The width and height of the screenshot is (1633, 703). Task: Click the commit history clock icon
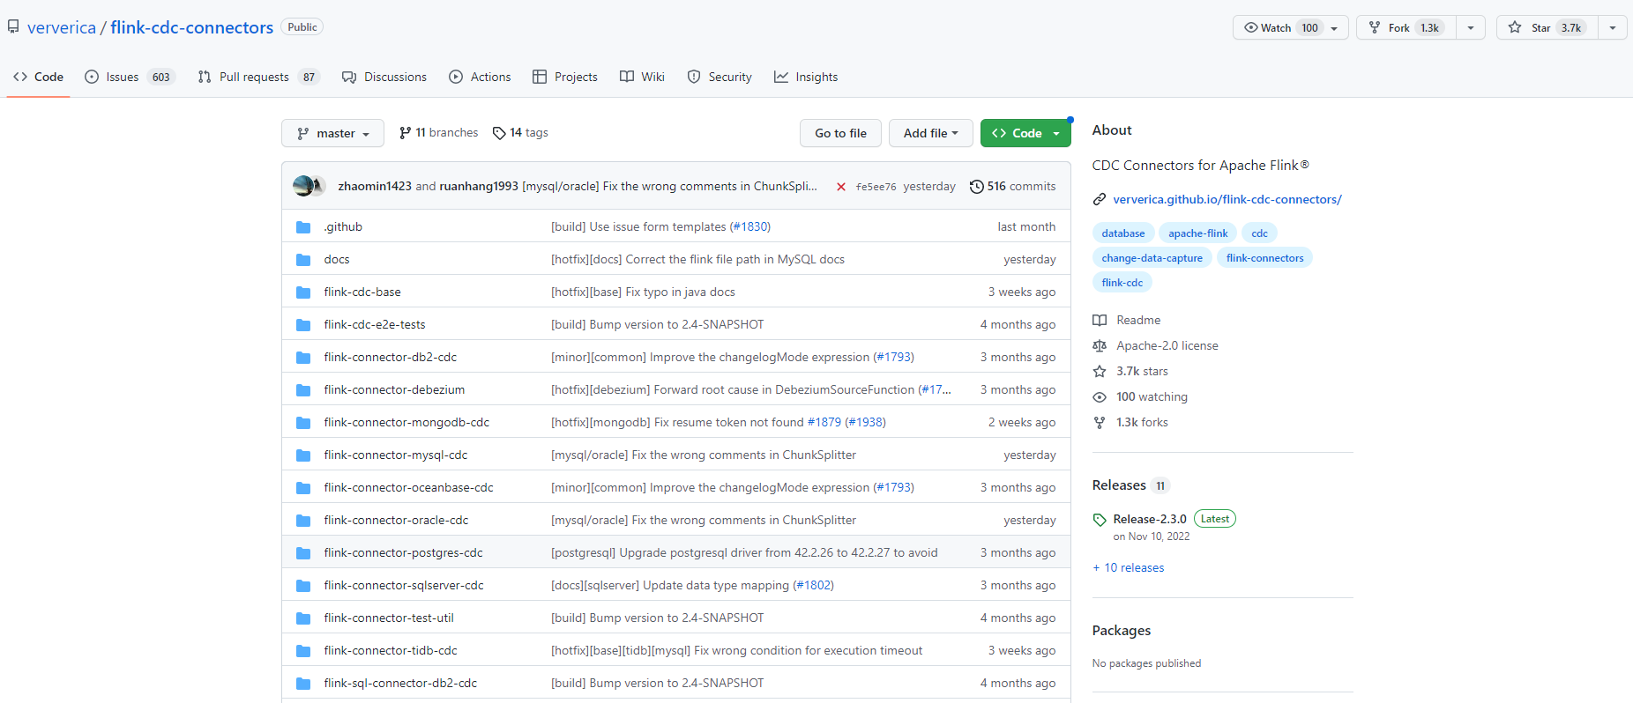[x=976, y=187]
